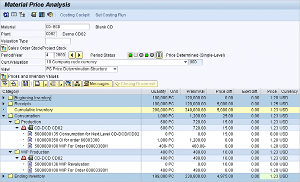300x182 pixels.
Task: Open the layout options dropdown arrow
Action: (61, 84)
